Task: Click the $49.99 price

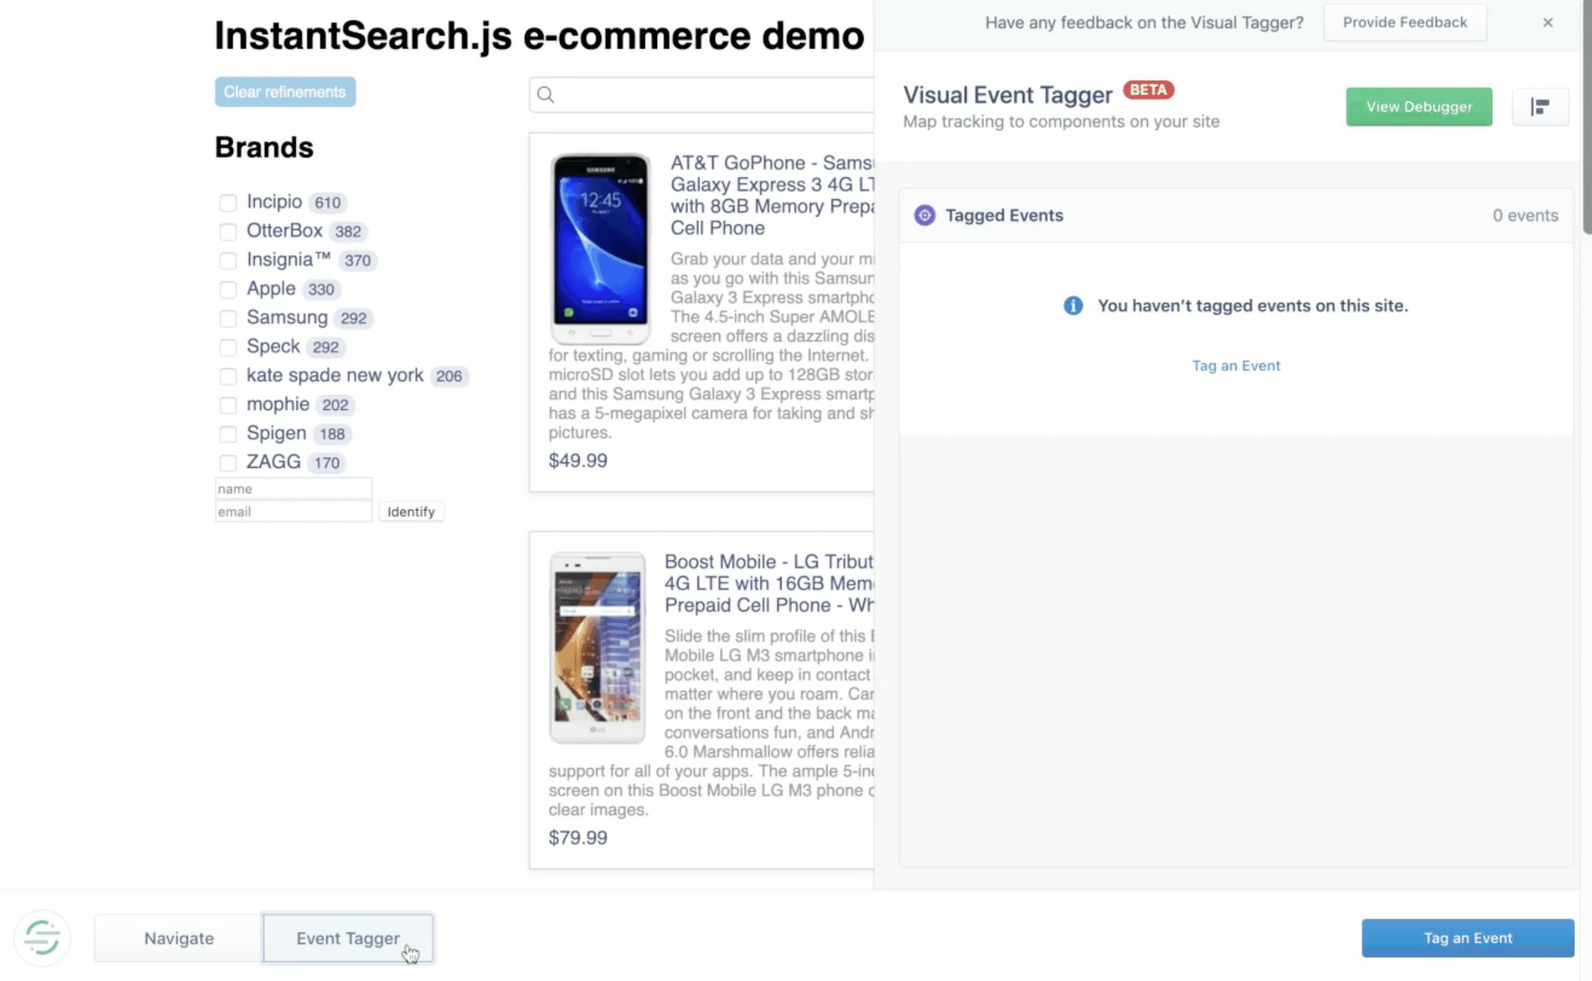Action: click(578, 460)
